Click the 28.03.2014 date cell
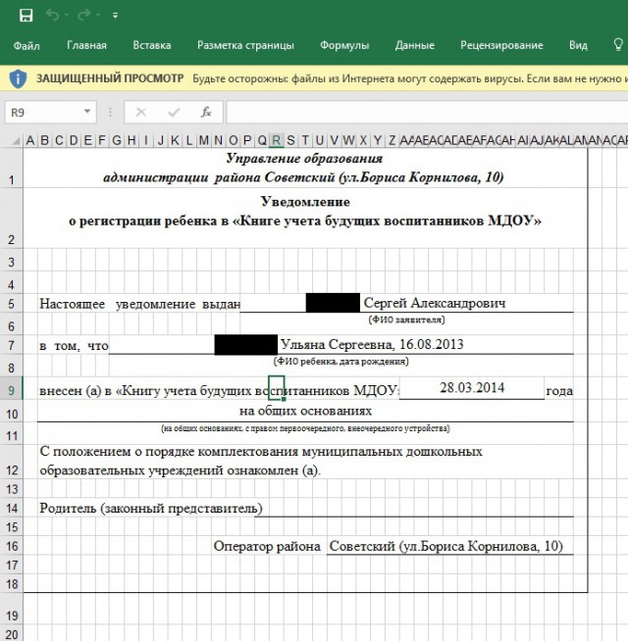Viewport: 628px width, 641px height. (x=472, y=388)
